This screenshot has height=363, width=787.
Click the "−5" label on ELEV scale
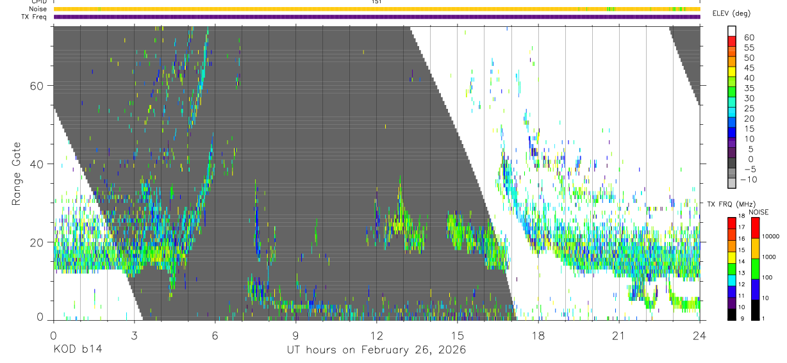pos(749,169)
